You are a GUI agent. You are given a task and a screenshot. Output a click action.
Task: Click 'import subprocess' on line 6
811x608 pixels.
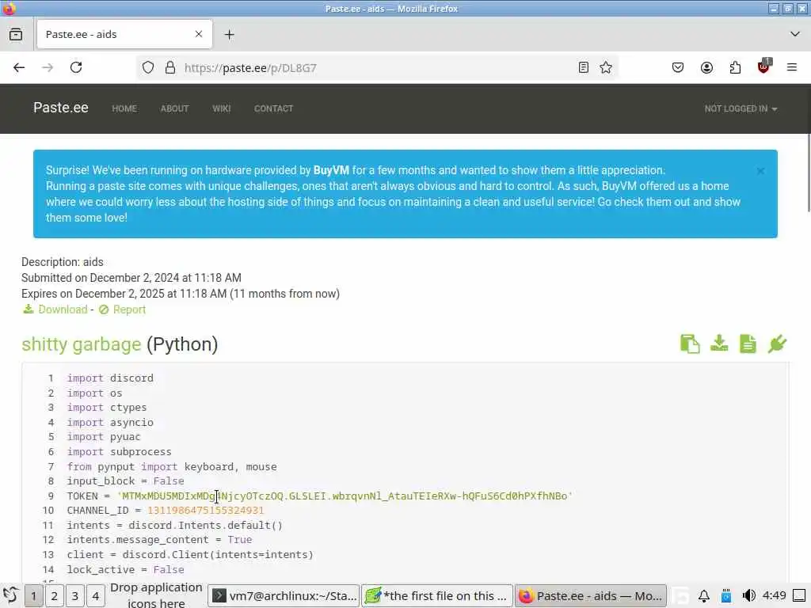[119, 451]
